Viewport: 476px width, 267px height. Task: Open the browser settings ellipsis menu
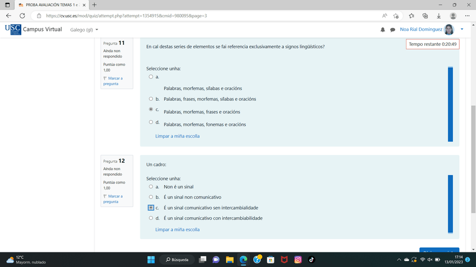467,16
